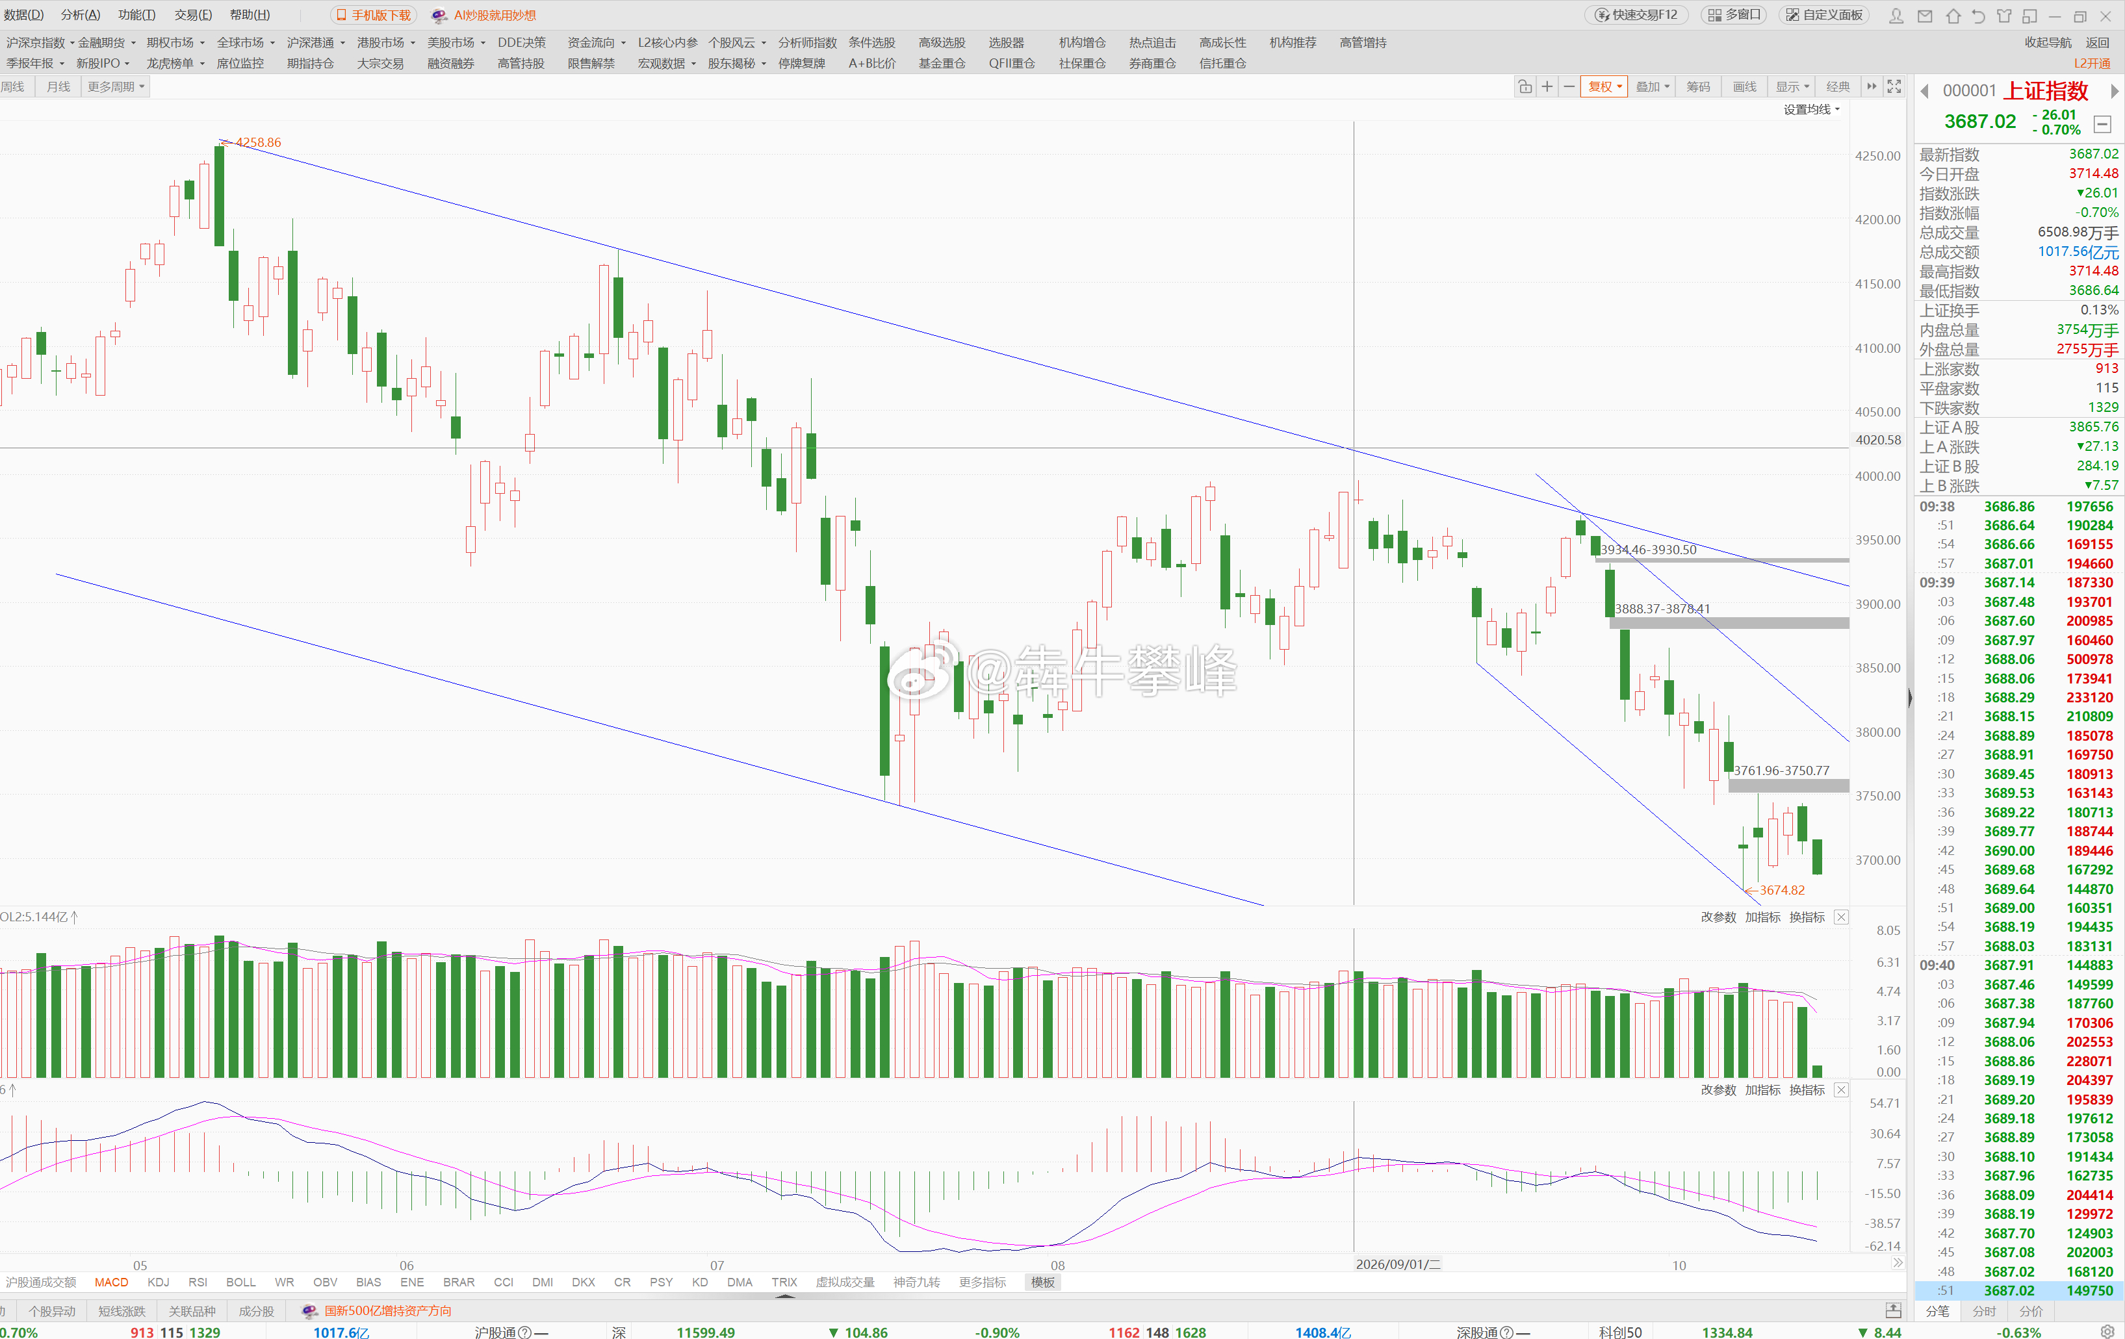Click the 快速交易F12 button
2125x1339 pixels.
tap(1636, 15)
